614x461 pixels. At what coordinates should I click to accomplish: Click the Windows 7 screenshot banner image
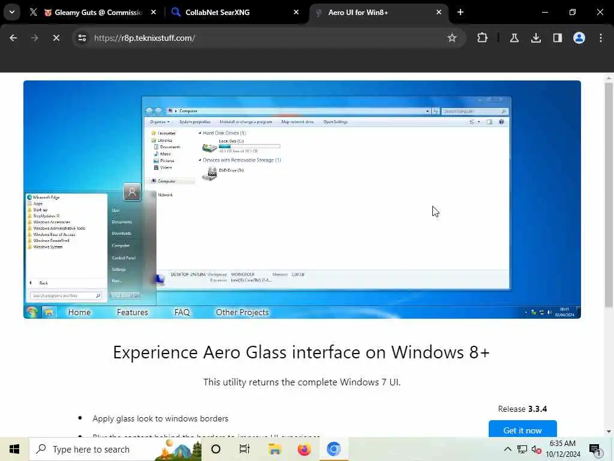pyautogui.click(x=302, y=199)
